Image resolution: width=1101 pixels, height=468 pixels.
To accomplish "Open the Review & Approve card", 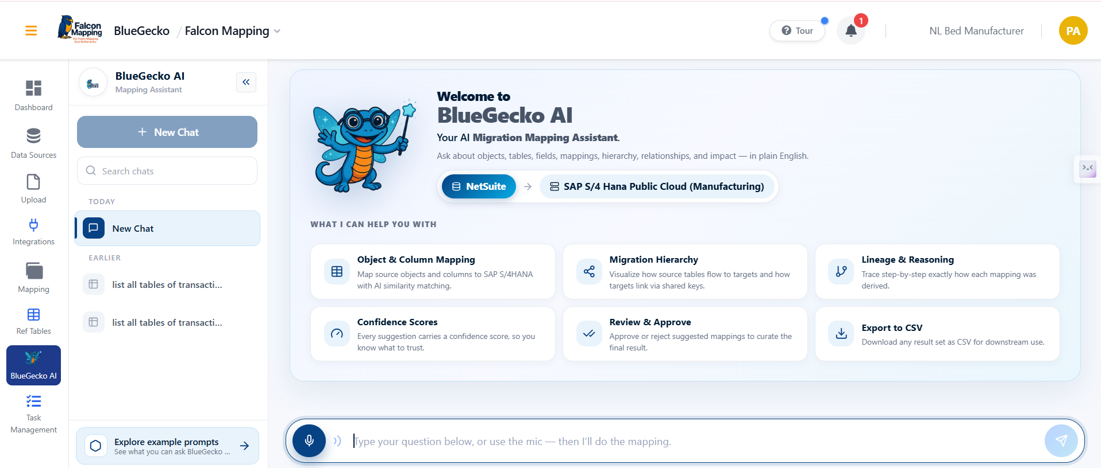I will 685,334.
